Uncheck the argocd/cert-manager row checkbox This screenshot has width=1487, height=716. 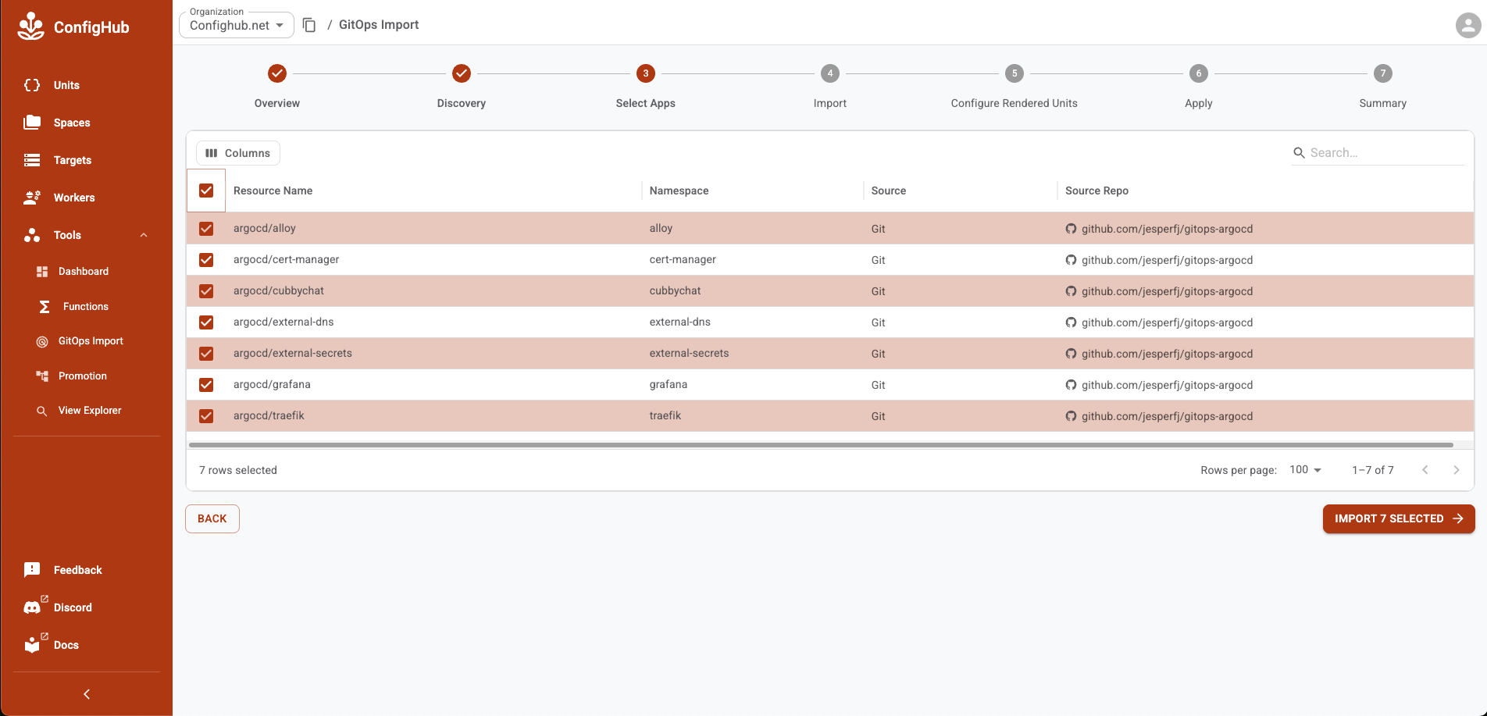pos(206,260)
